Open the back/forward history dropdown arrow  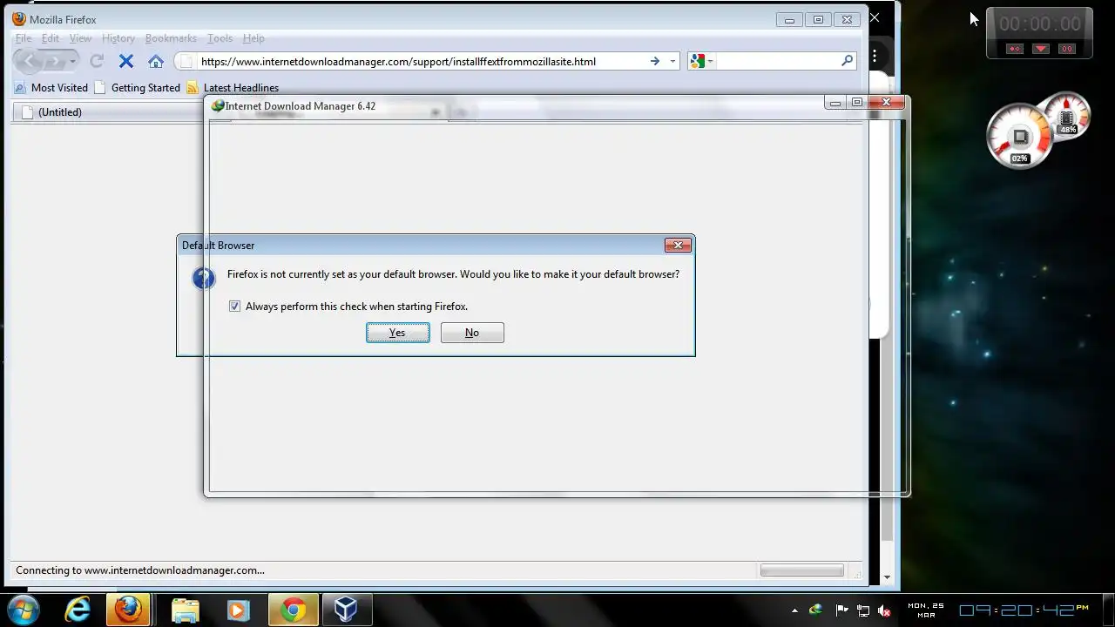click(72, 61)
